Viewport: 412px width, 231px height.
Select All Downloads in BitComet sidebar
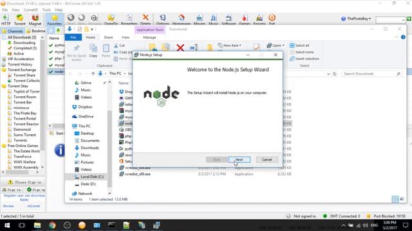pos(22,37)
